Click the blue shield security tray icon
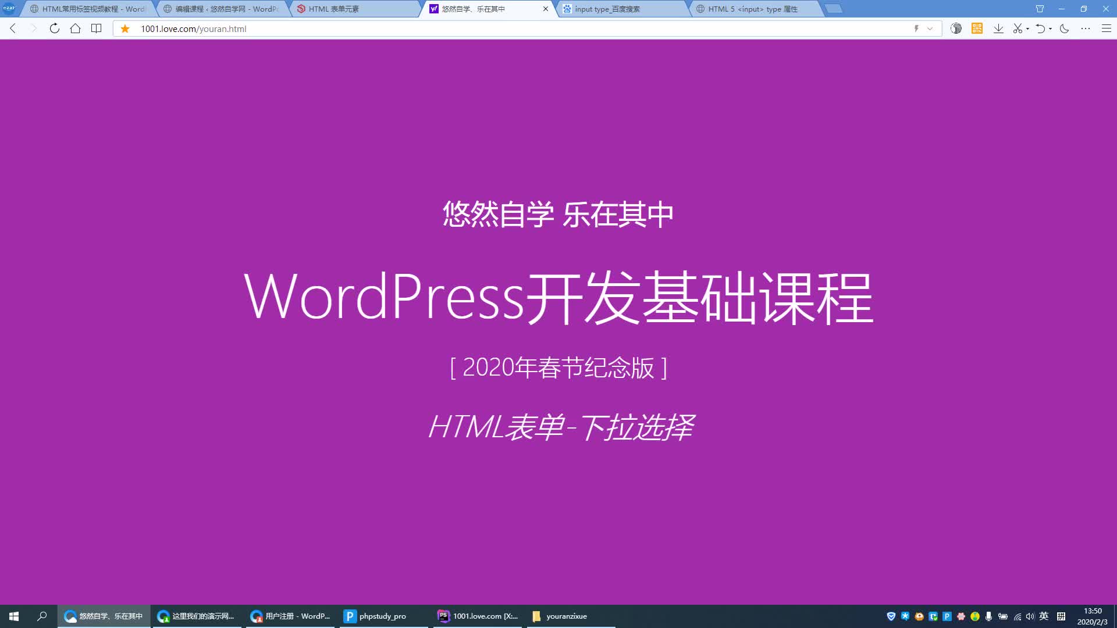This screenshot has width=1117, height=628. pyautogui.click(x=891, y=616)
